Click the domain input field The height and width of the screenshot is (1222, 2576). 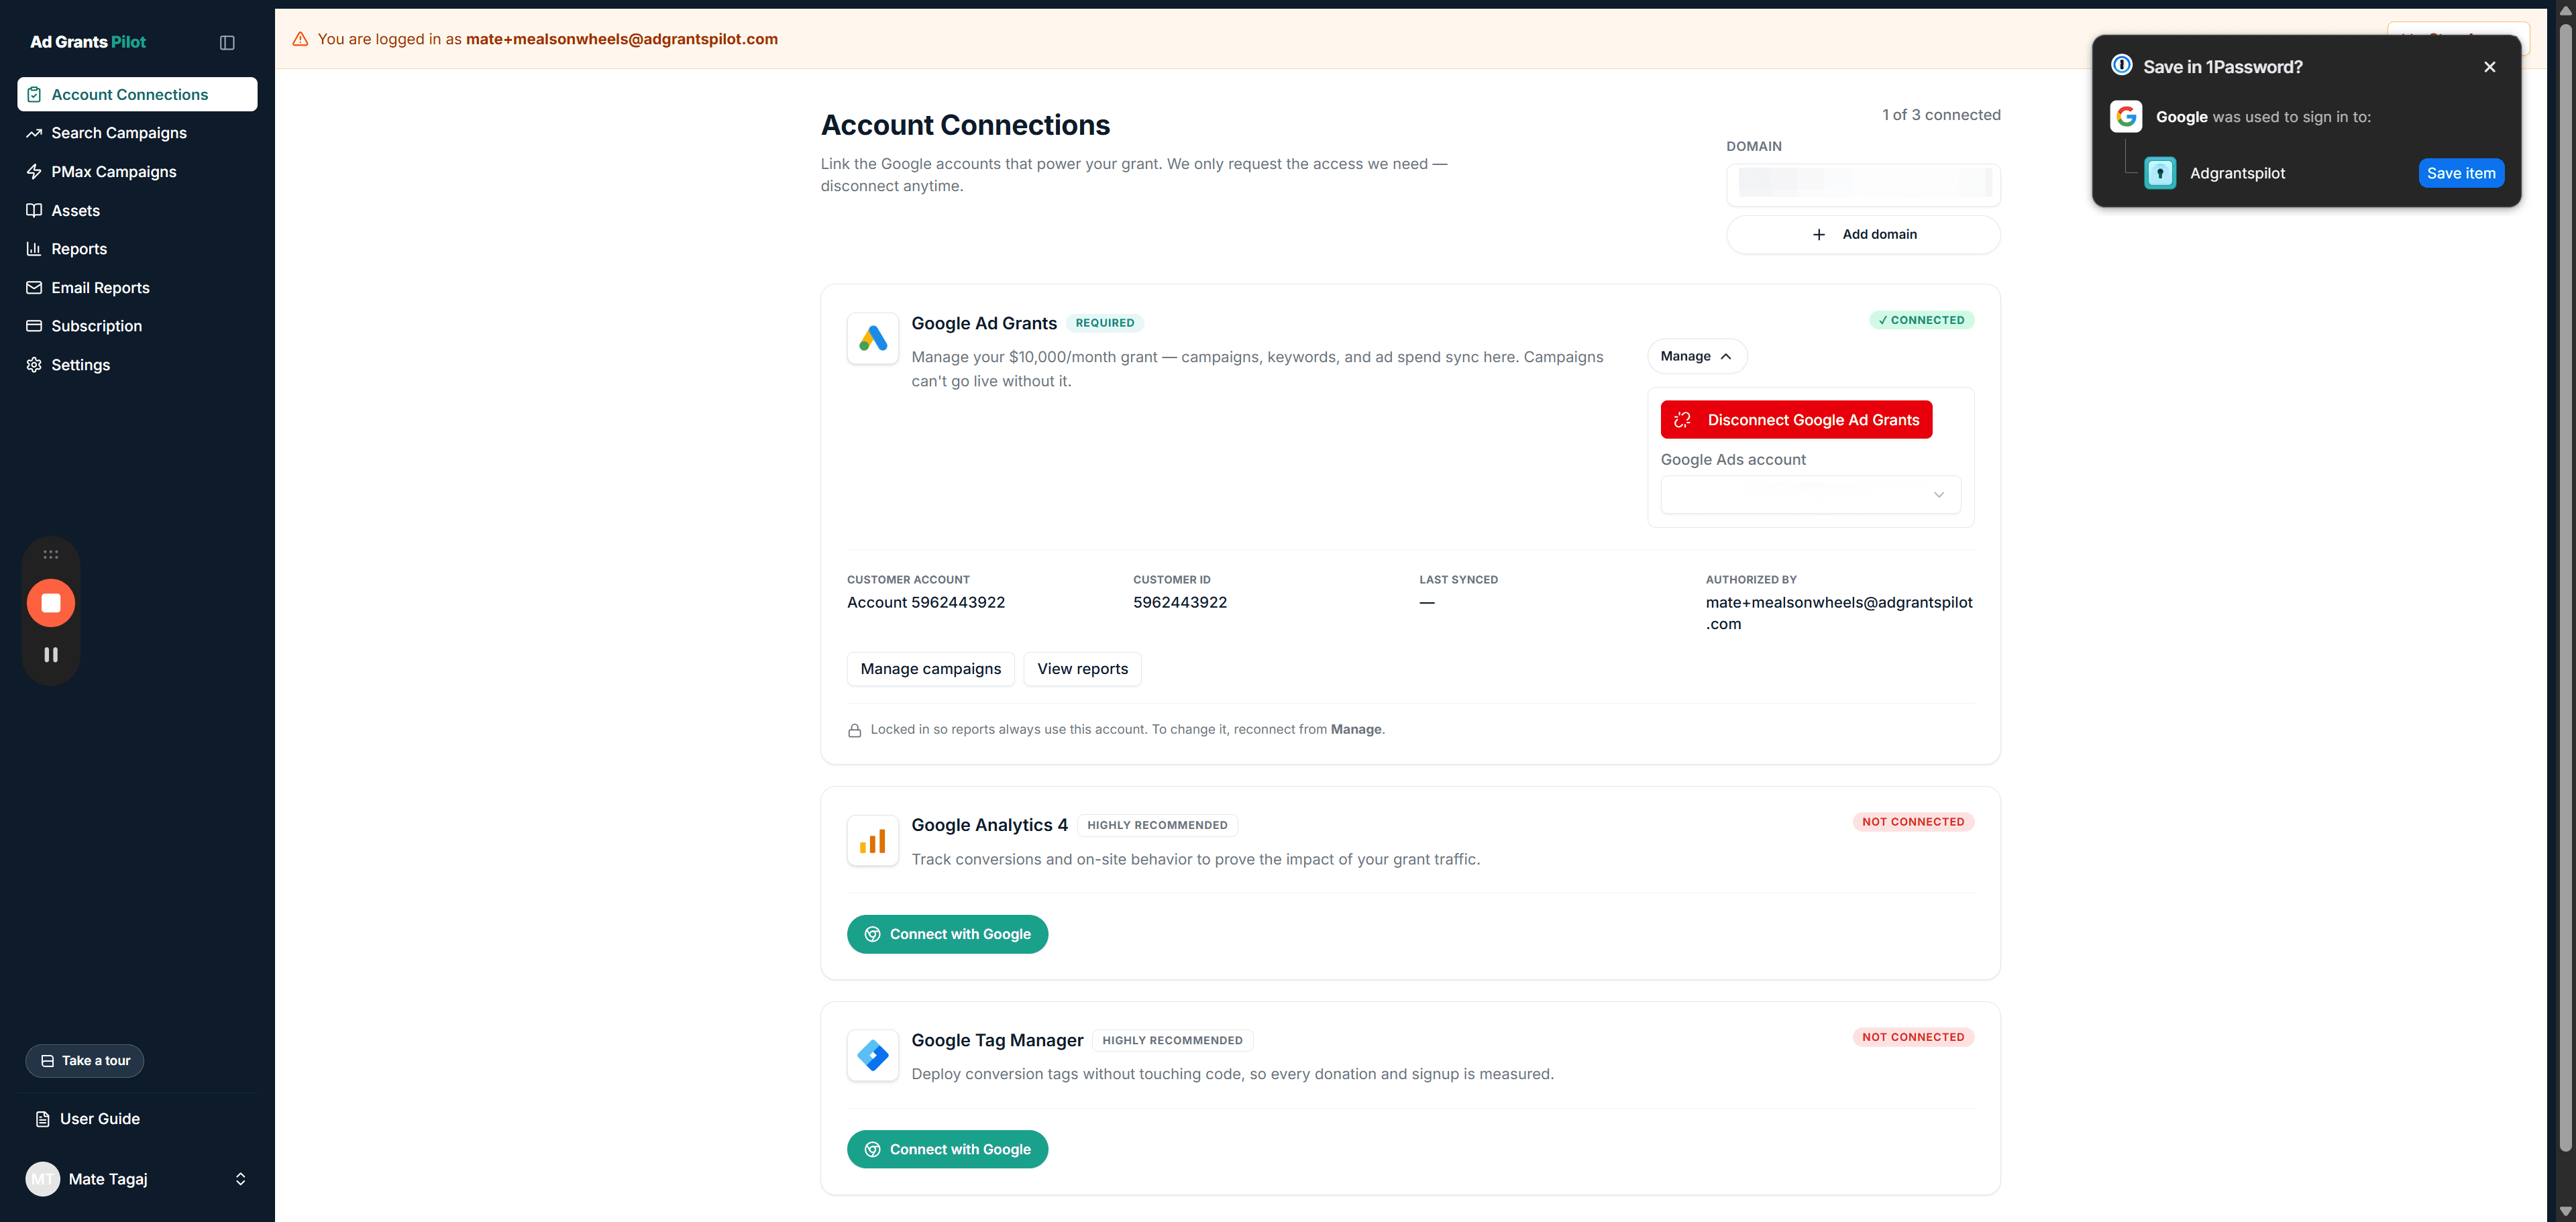coord(1863,184)
